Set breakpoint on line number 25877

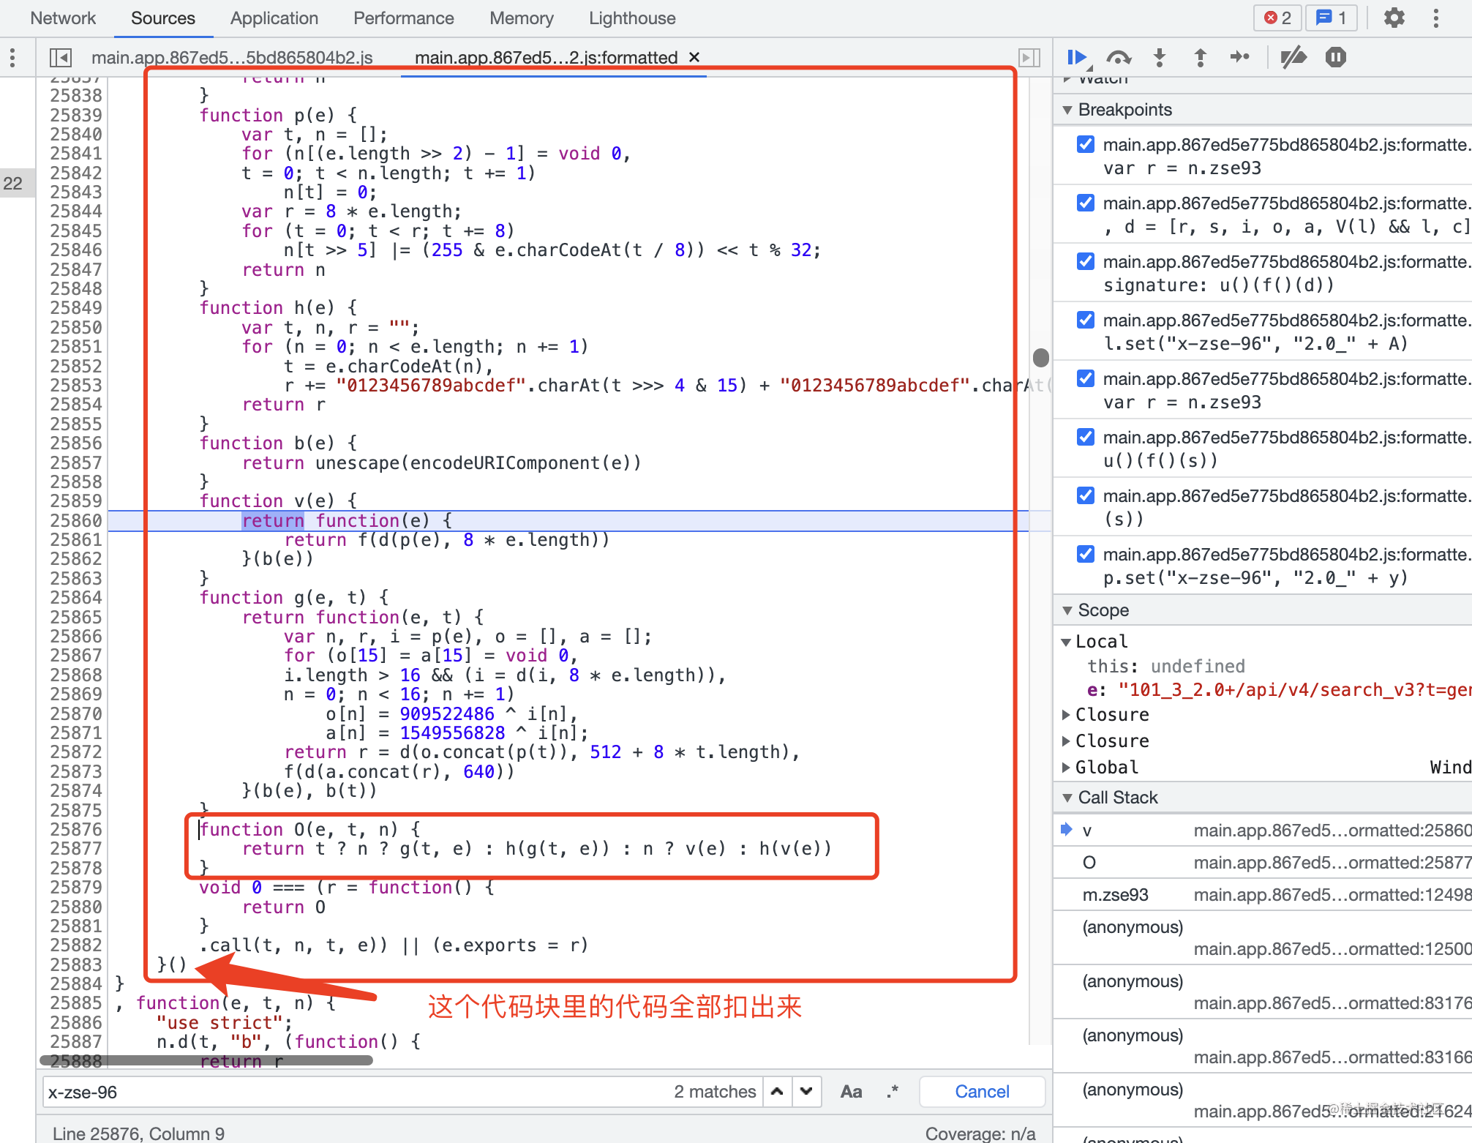point(75,848)
